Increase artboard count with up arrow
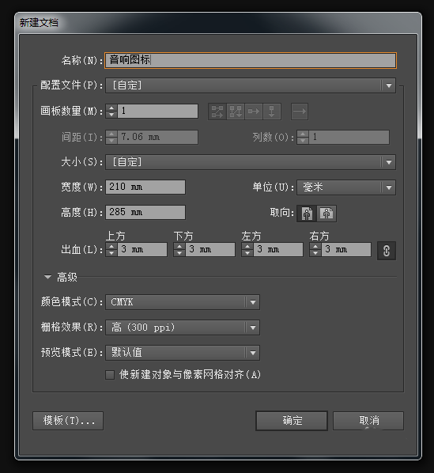Screen dimensions: 434x473 coord(111,108)
